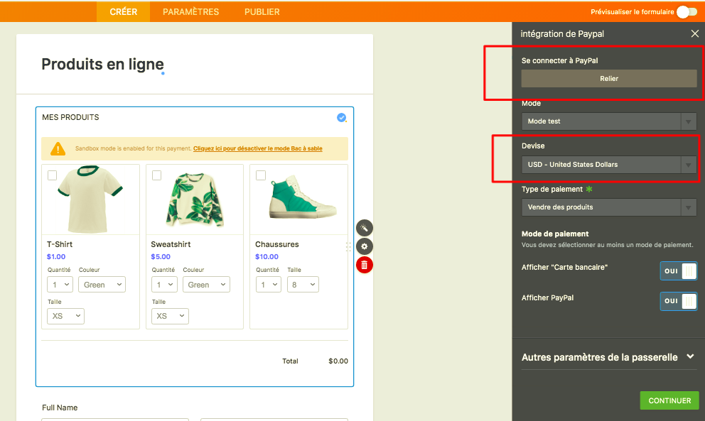The image size is (705, 421).
Task: Open the gear settings icon beside products
Action: (x=364, y=246)
